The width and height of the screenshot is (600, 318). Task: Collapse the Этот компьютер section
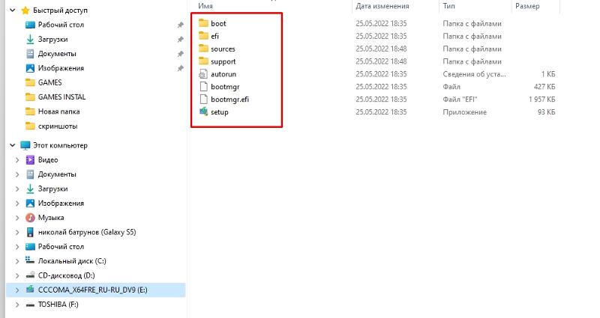click(13, 145)
